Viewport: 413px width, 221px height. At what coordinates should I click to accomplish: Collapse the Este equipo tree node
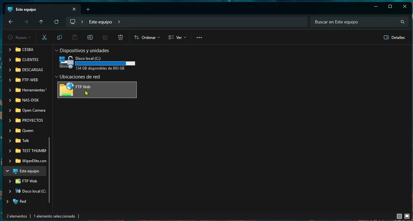[x=7, y=171]
